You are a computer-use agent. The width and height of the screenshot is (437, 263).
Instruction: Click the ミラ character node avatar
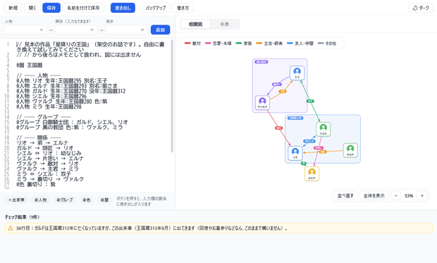coord(297,71)
